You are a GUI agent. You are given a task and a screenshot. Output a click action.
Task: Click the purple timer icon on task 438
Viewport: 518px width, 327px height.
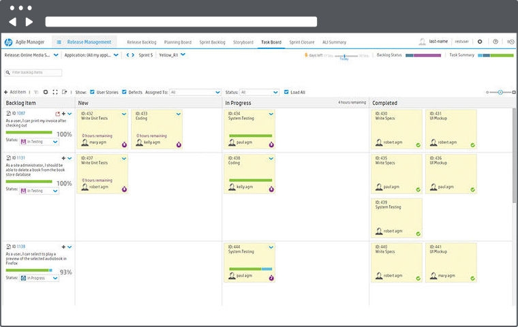pyautogui.click(x=271, y=189)
